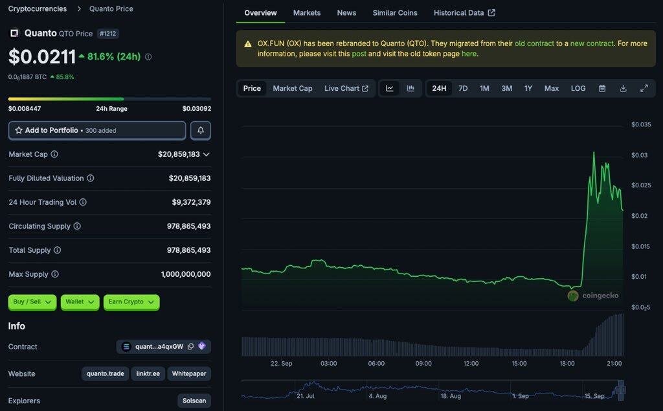
Task: Open the Live Chart link
Action: click(x=346, y=88)
